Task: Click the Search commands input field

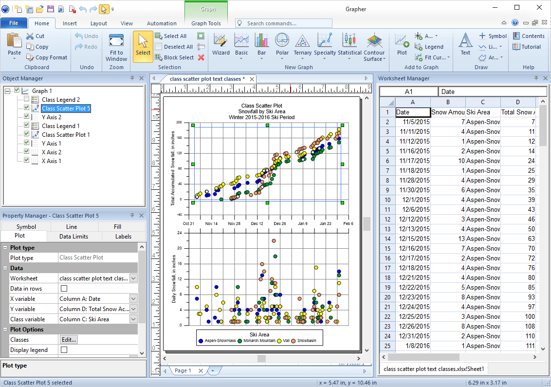Action: pos(287,23)
